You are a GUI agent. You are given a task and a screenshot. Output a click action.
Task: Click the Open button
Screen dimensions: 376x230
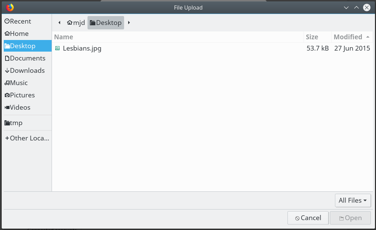pos(350,218)
